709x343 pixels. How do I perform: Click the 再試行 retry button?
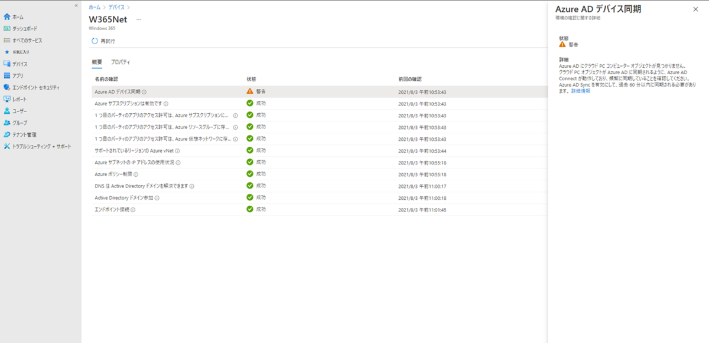(103, 41)
